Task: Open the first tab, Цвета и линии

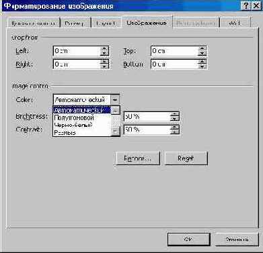Action: coord(33,23)
